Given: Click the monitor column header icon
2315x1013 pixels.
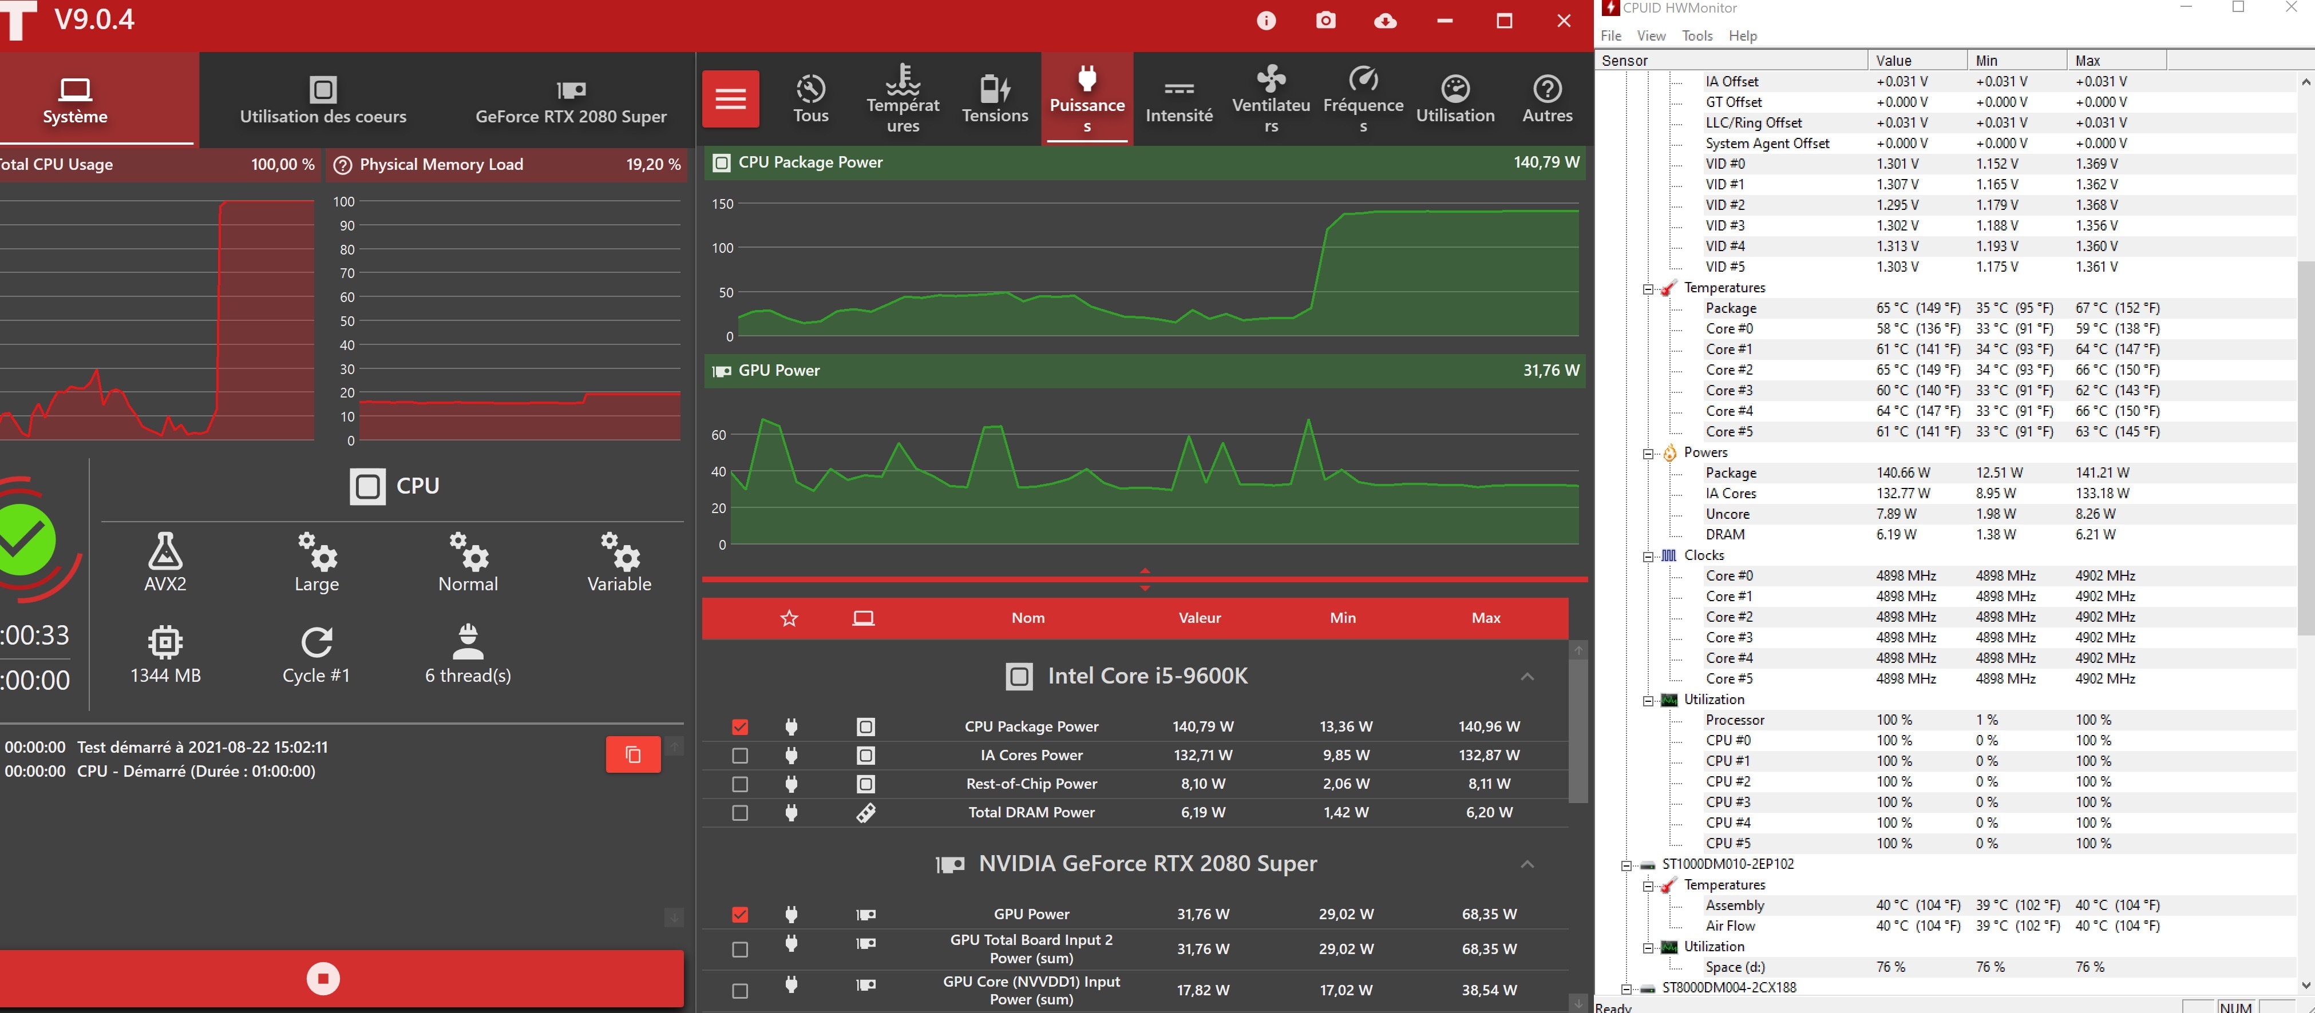Looking at the screenshot, I should pos(862,618).
